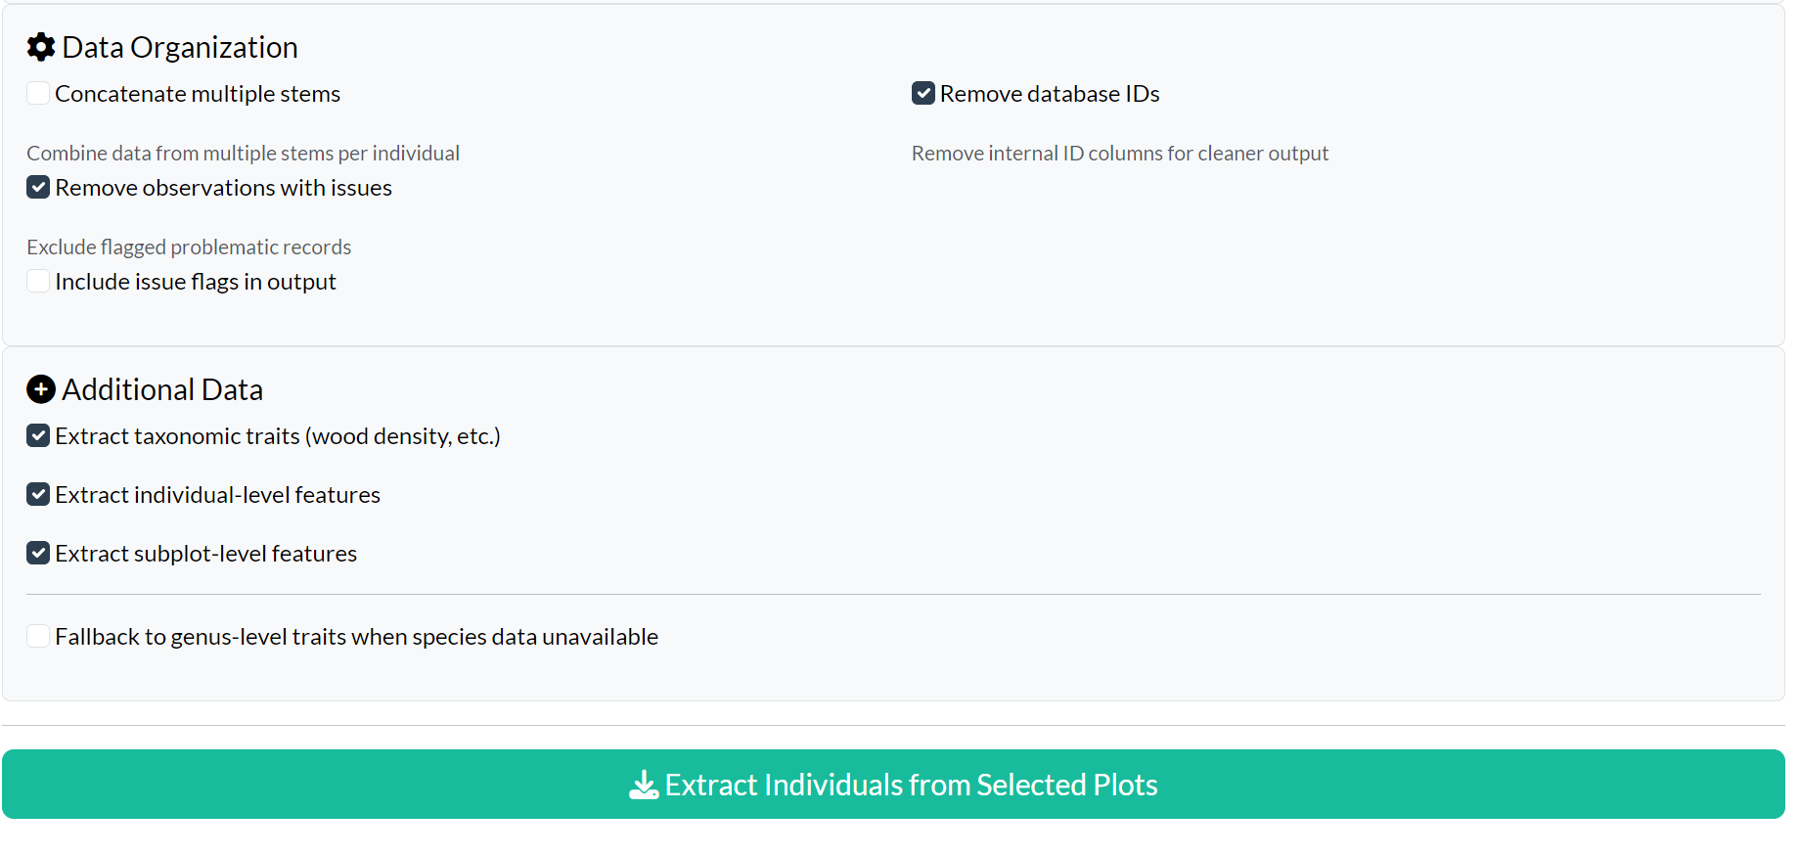Enable Concatenate multiple stems

pyautogui.click(x=37, y=92)
